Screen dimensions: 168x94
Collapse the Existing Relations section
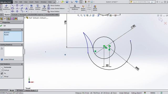pos(22,45)
